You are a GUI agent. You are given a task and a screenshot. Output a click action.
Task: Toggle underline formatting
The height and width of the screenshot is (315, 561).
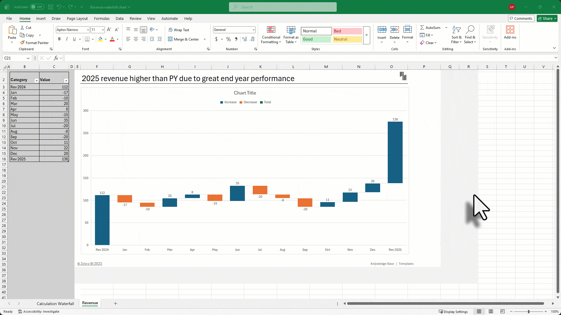pos(74,39)
